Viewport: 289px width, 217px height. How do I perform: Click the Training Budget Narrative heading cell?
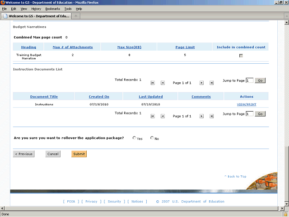click(29, 57)
